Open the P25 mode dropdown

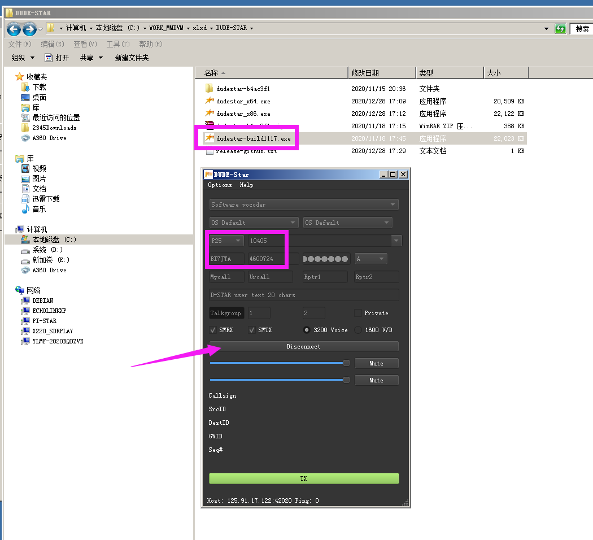coord(226,241)
